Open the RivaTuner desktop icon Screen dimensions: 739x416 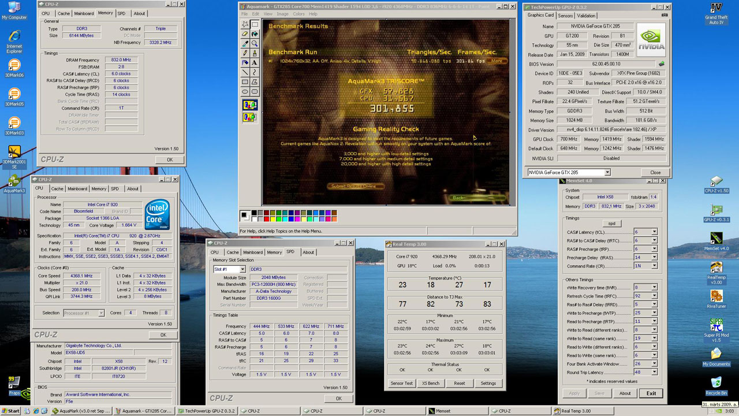pos(716,299)
